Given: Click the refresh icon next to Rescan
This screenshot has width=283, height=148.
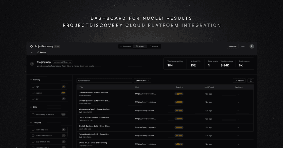Looking at the screenshot, I should pyautogui.click(x=251, y=81).
